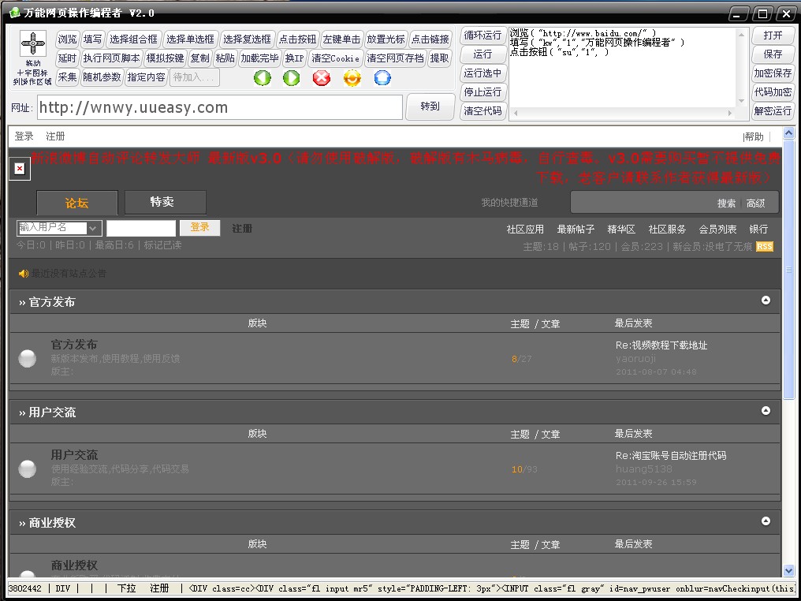
Task: Click the 加密保存 button
Action: 773,73
